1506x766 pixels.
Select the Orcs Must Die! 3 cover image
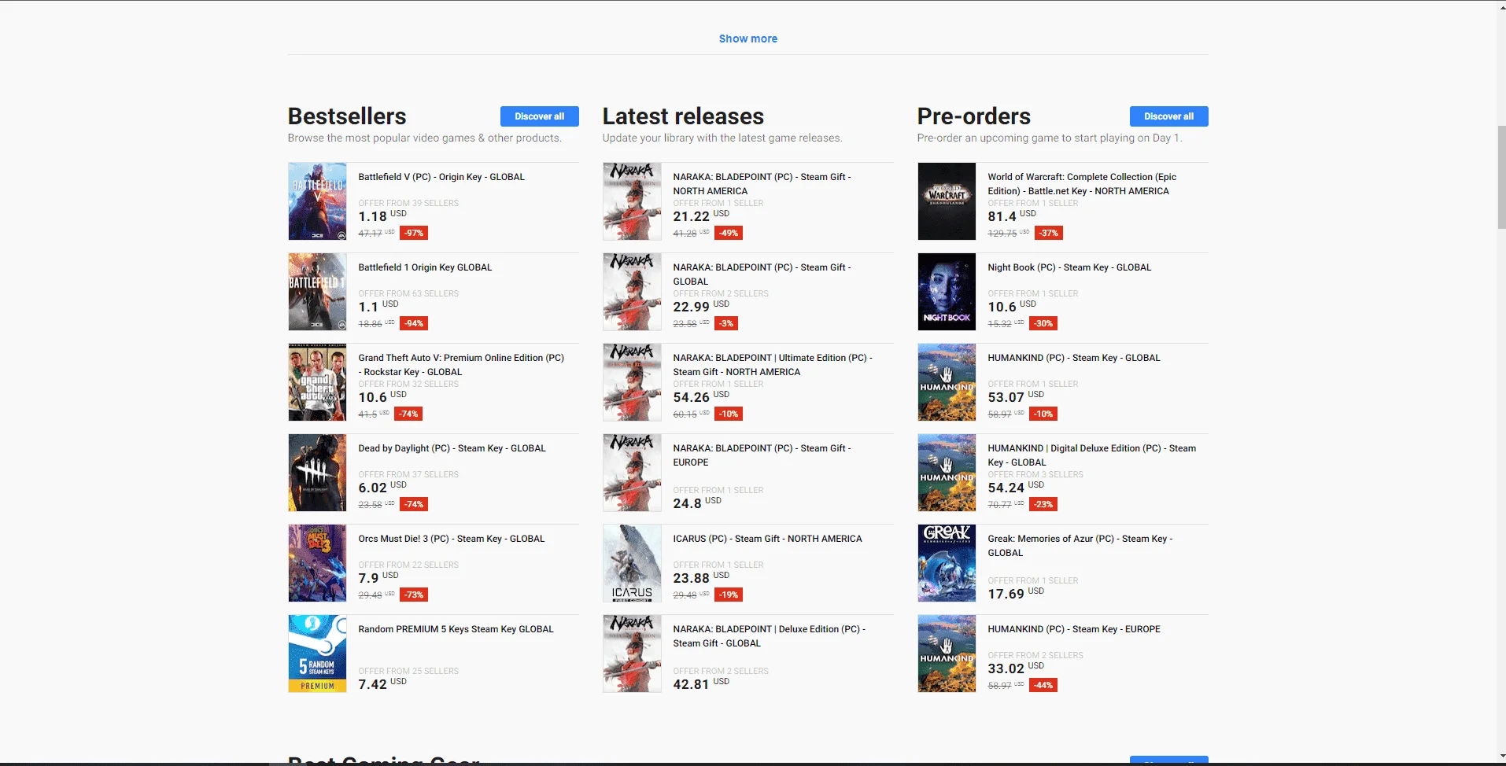[317, 563]
